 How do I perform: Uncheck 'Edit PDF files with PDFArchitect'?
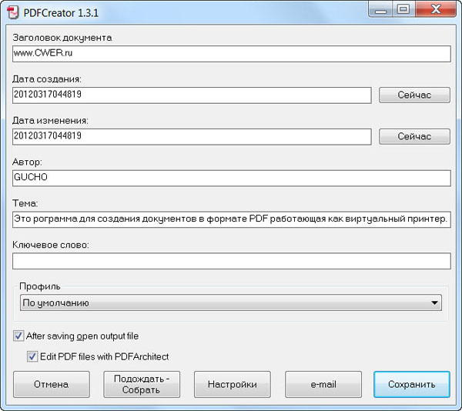(x=32, y=356)
